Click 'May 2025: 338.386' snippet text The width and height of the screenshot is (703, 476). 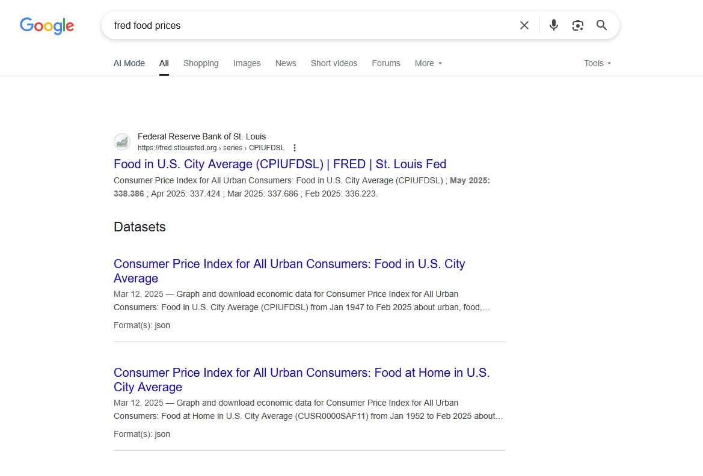coord(302,187)
